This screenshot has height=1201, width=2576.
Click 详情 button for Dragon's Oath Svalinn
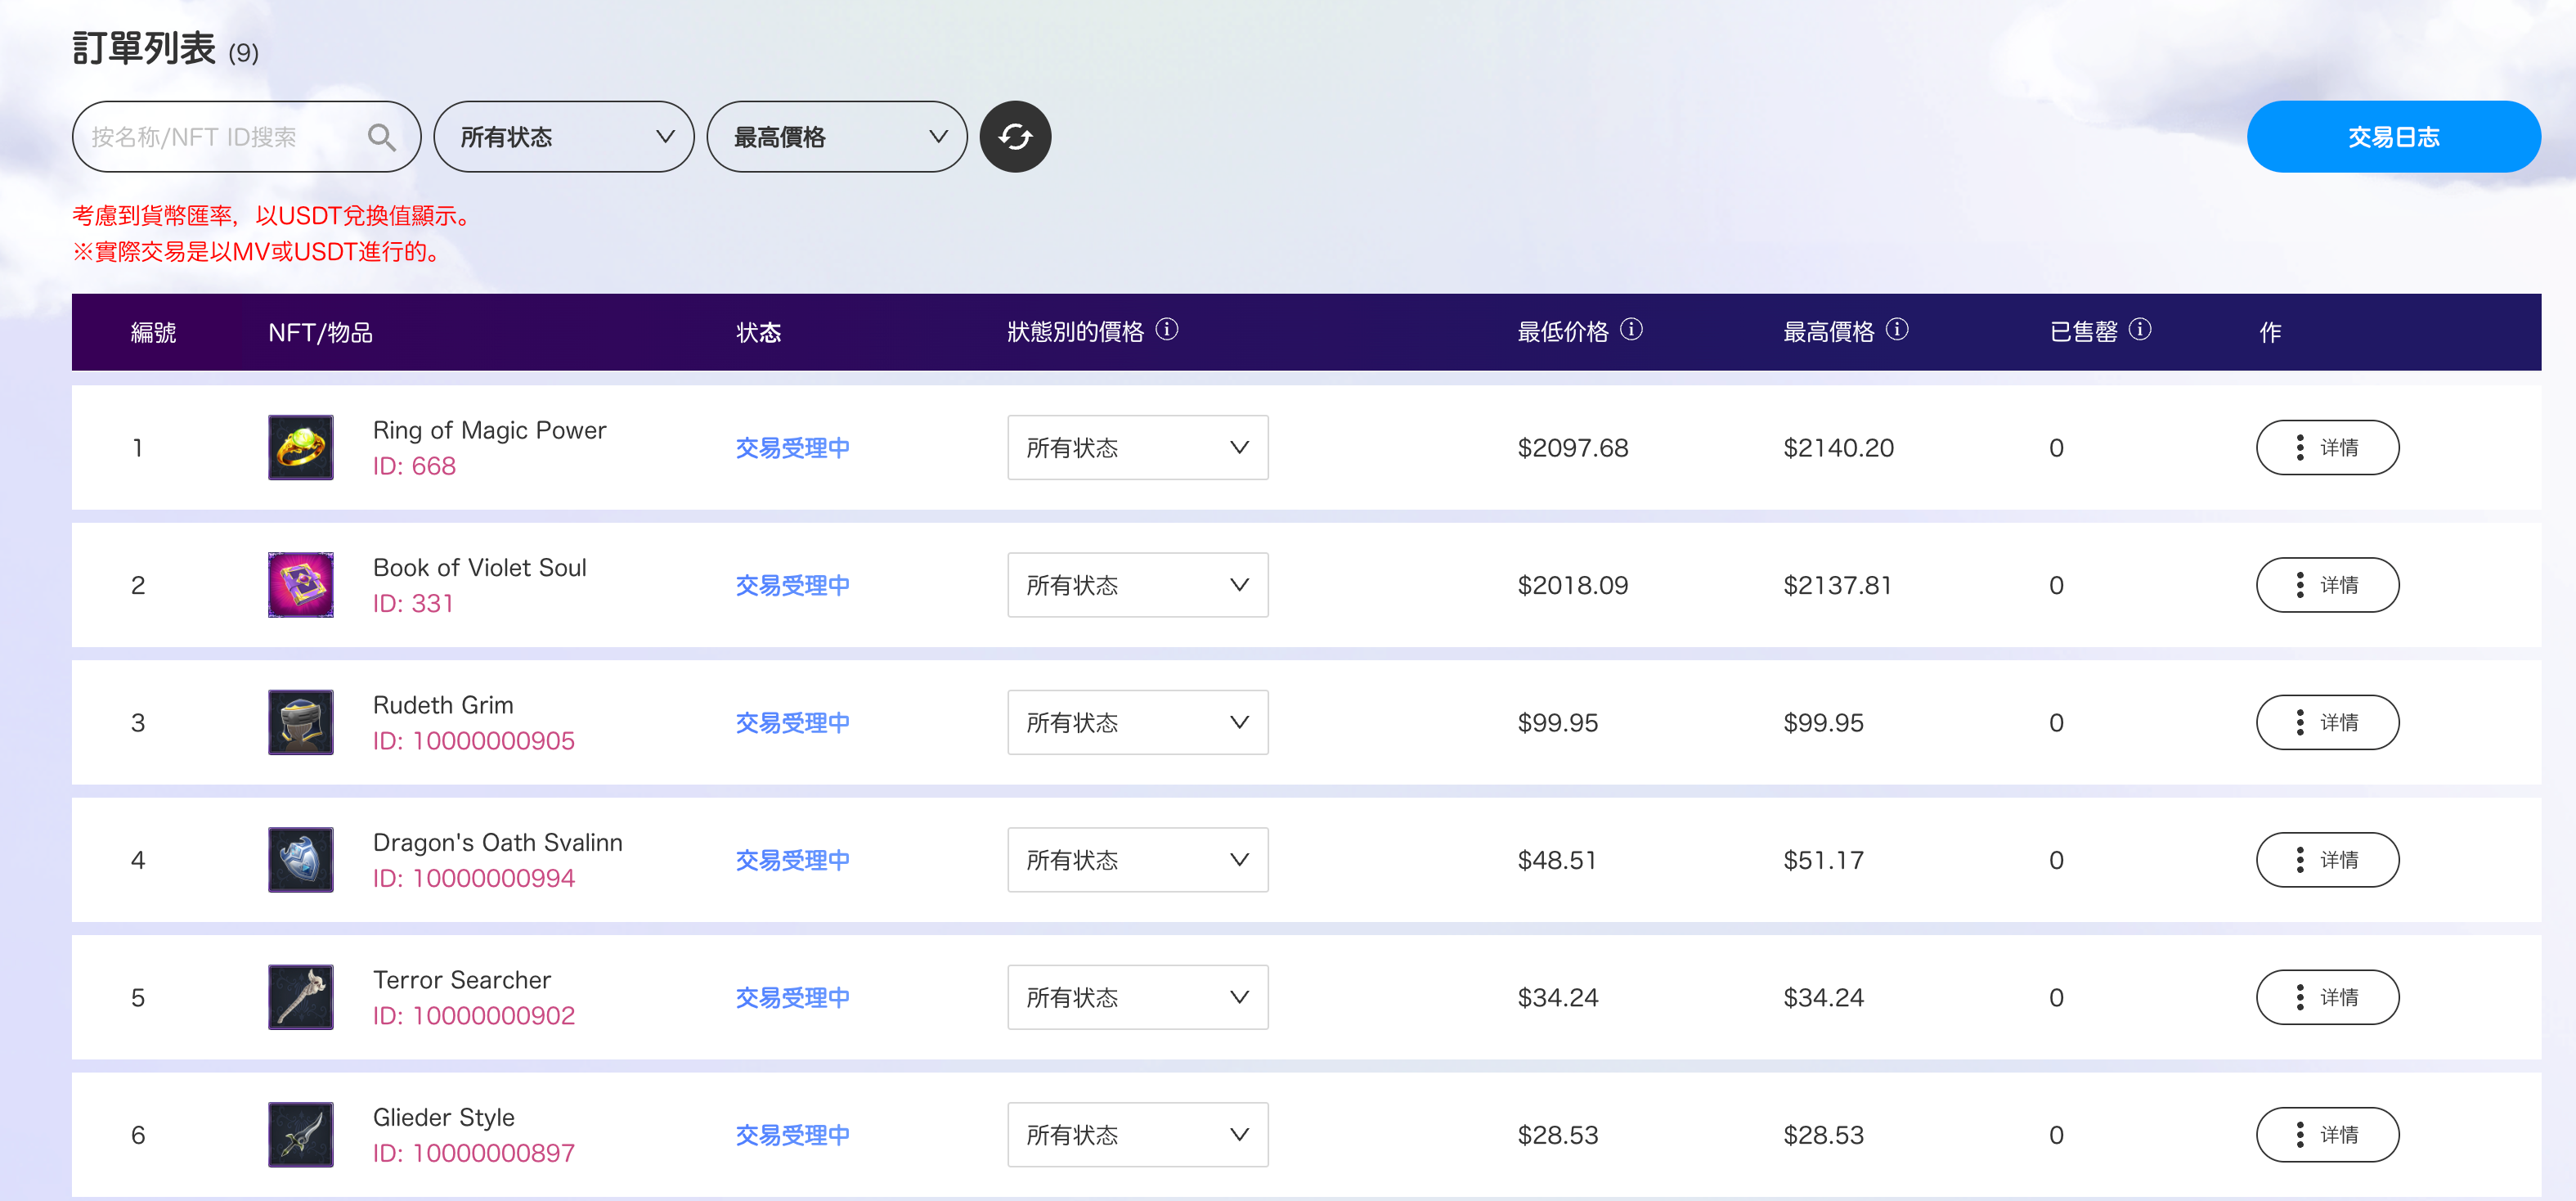[2327, 860]
